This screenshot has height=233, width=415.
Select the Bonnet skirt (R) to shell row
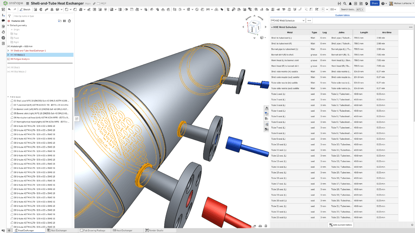pos(334,55)
